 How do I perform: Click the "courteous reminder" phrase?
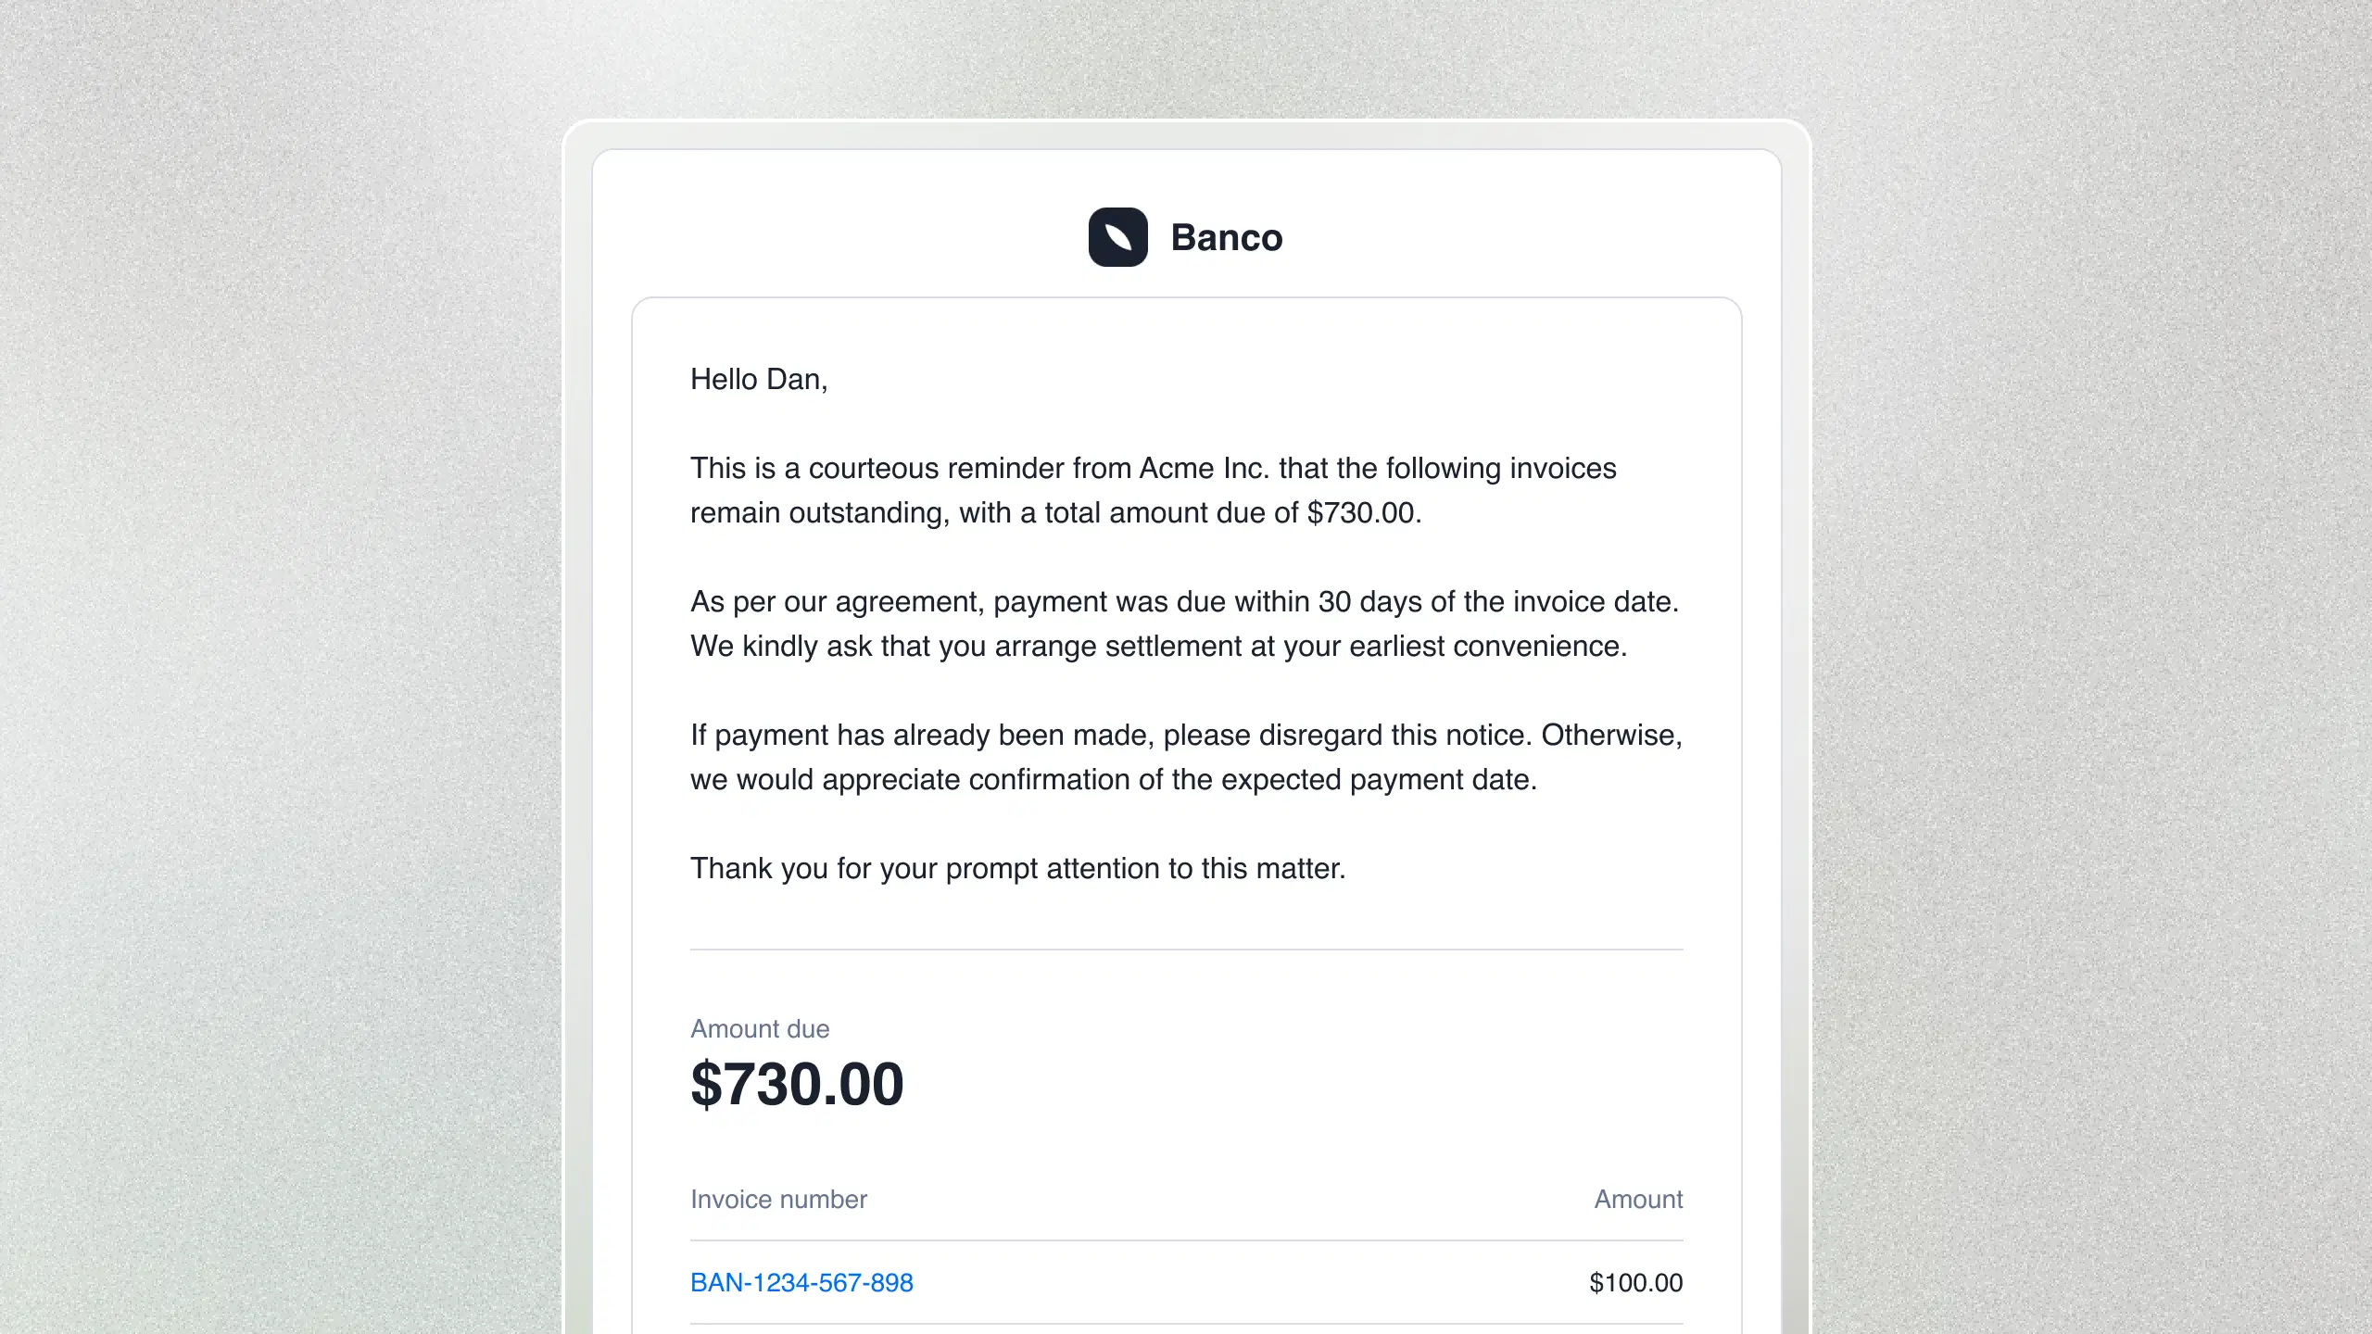936,468
